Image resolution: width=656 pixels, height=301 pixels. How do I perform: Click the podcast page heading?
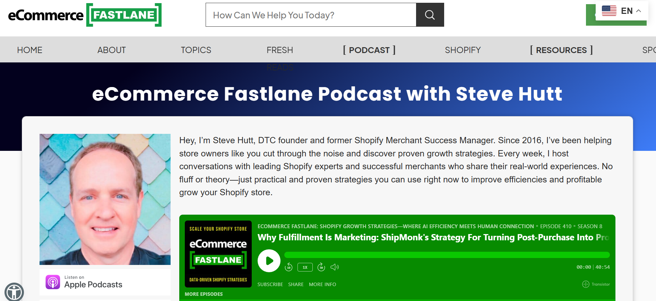coord(327,94)
